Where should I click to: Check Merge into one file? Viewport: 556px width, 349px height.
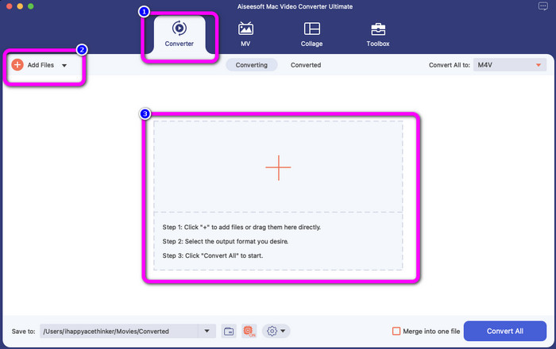pos(396,332)
